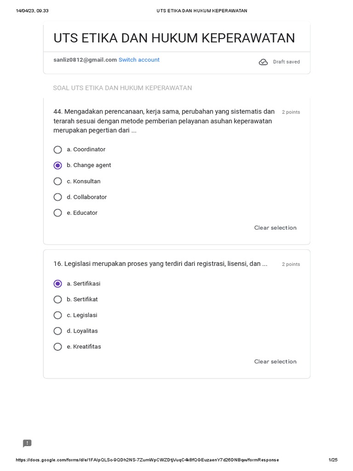
Task: Clear selection for question 16
Action: tap(275, 362)
